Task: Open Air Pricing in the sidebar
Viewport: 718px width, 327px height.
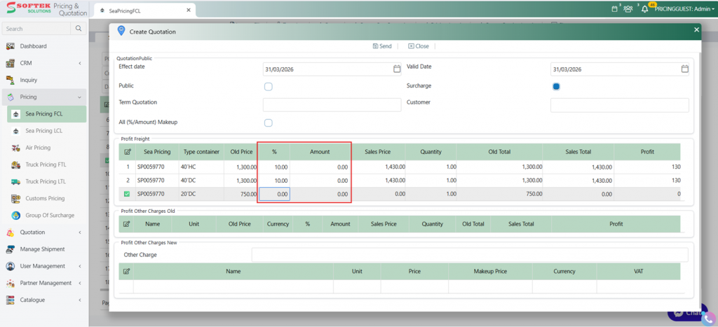Action: click(x=38, y=148)
